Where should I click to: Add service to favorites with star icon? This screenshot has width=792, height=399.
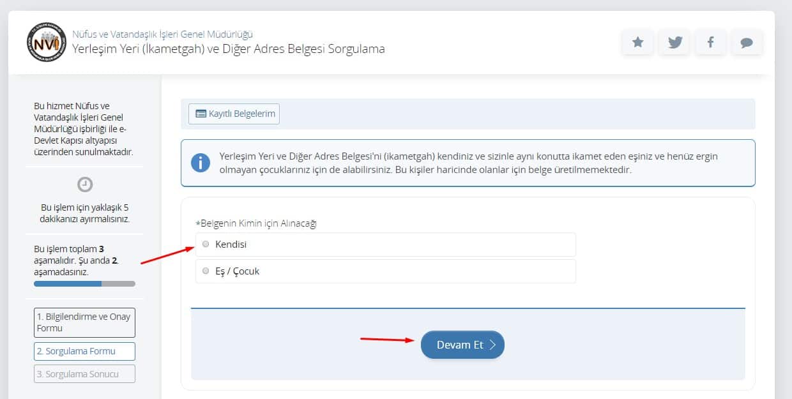(x=637, y=43)
